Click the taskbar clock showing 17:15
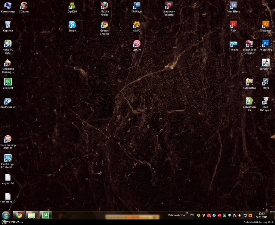The width and height of the screenshot is (275, 225). [261, 215]
